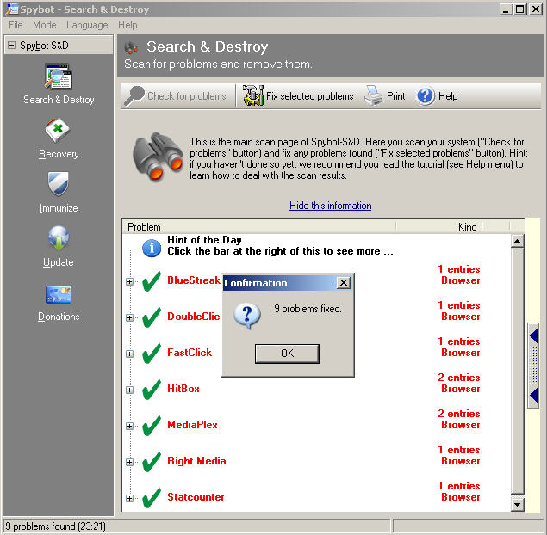Click the question mark icon in Confirmation dialog
Image resolution: width=547 pixels, height=535 pixels.
pos(247,316)
